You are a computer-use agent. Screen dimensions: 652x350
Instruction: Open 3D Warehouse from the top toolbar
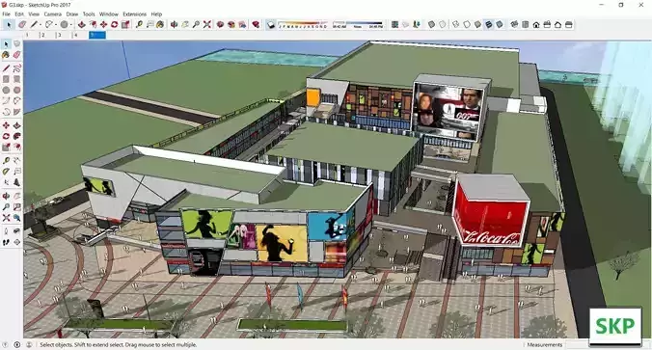[220, 24]
